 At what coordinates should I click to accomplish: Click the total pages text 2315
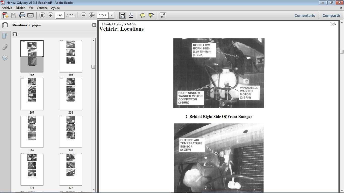(72, 15)
